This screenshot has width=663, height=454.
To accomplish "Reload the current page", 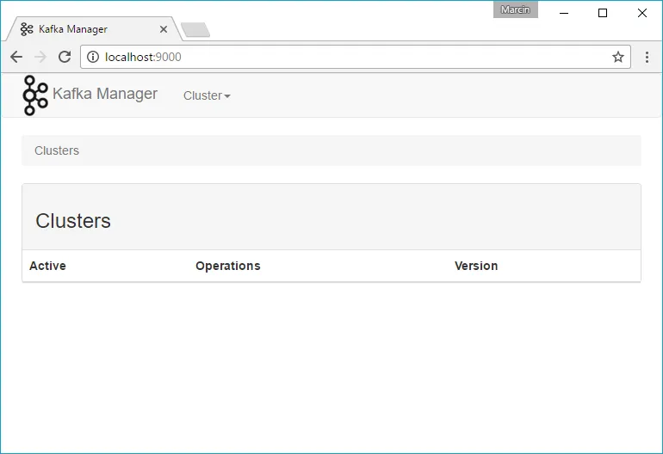I will (x=65, y=57).
